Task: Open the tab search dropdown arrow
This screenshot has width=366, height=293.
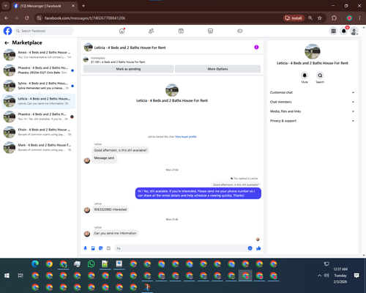Action: [x=5, y=6]
